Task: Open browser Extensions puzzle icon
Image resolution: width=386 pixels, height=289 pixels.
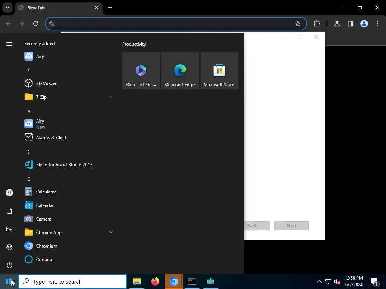Action: 317,24
